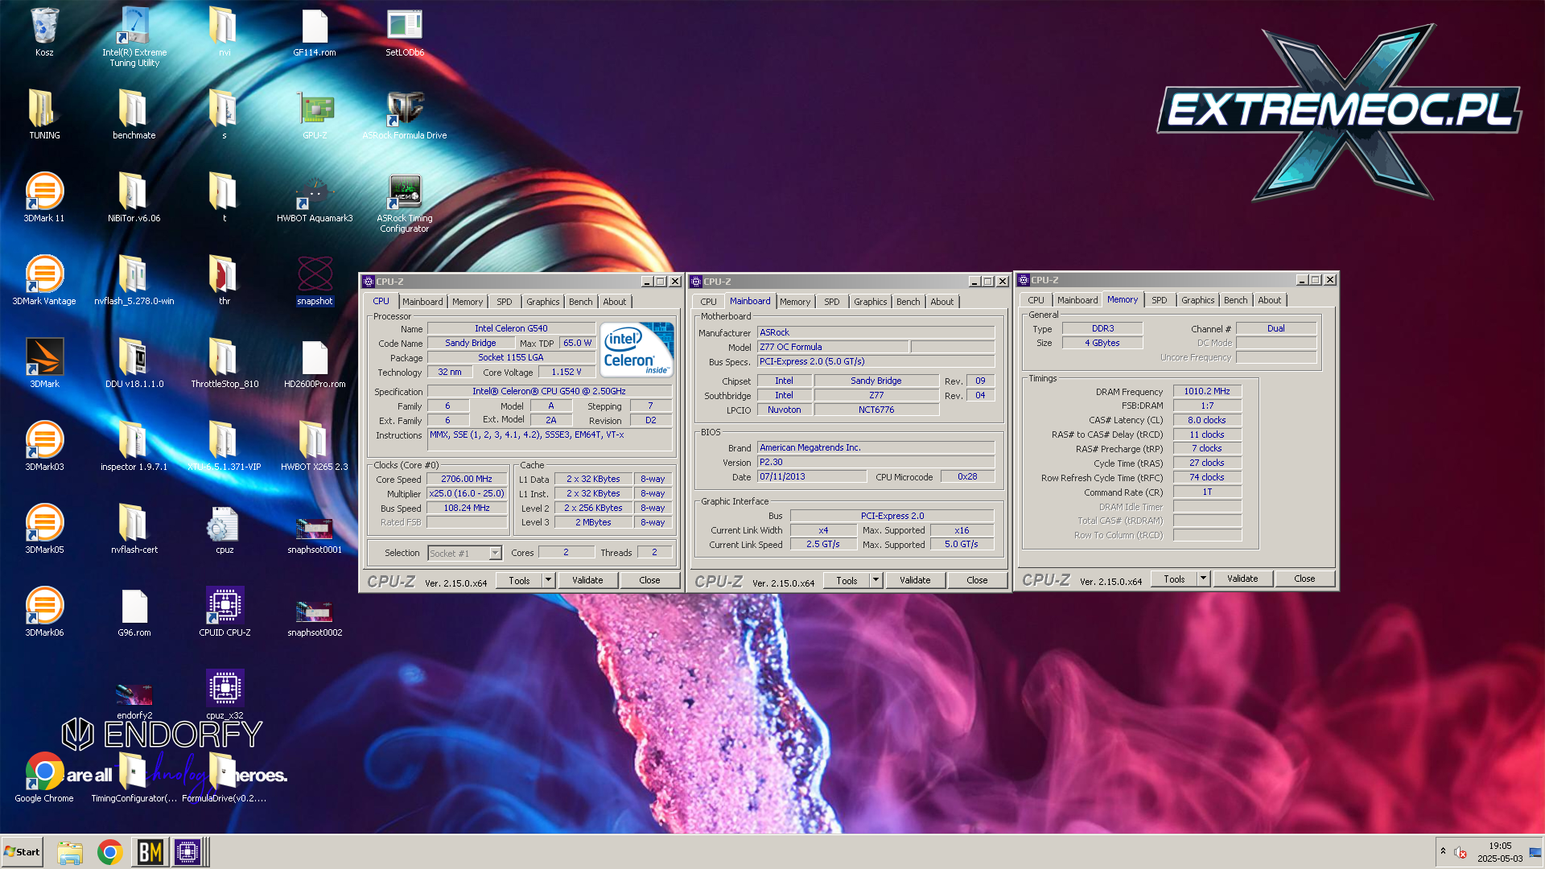1545x869 pixels.
Task: Open About tab in Memory CPU-Z window
Action: pyautogui.click(x=1270, y=300)
